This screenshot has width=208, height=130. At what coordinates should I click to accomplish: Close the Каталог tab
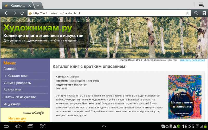tap(29, 5)
